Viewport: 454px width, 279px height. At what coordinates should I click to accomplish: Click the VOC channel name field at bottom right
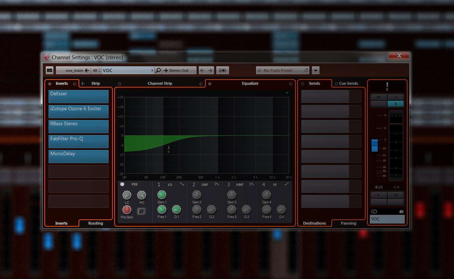[x=387, y=219]
